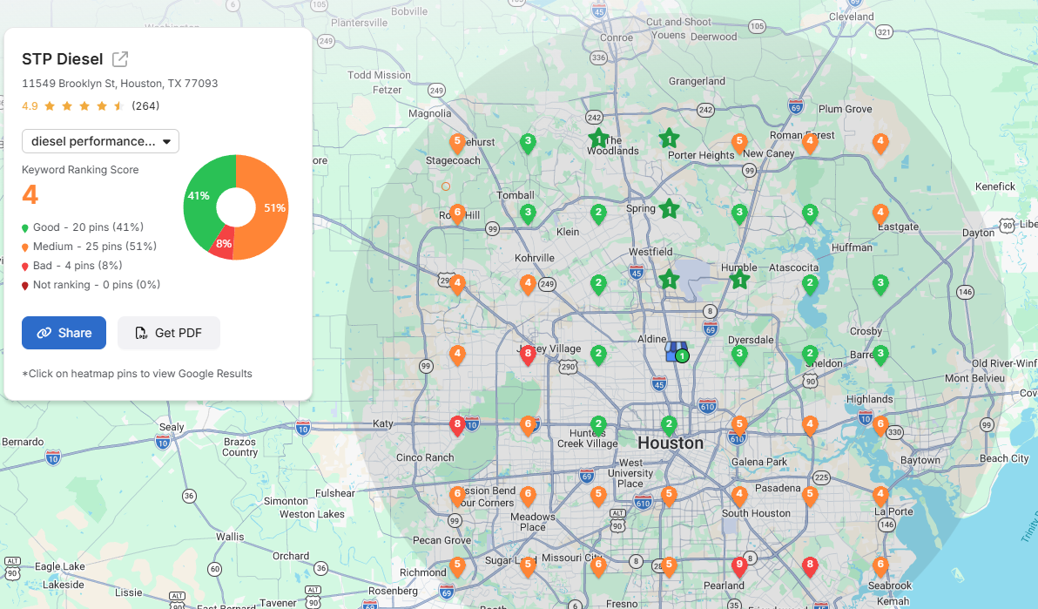Click the red 9 pin above Pearland
Image resolution: width=1038 pixels, height=609 pixels.
tap(739, 566)
